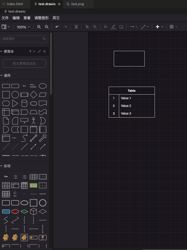Click the zoom in magnifier icon

point(39,27)
